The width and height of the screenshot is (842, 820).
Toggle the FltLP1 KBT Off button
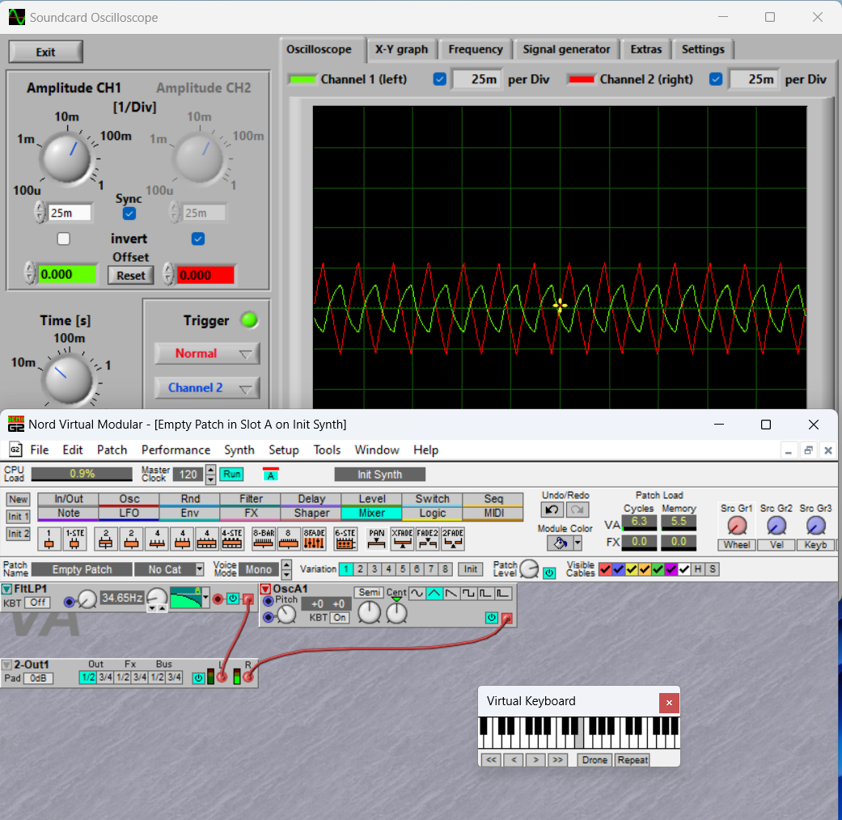pyautogui.click(x=37, y=602)
